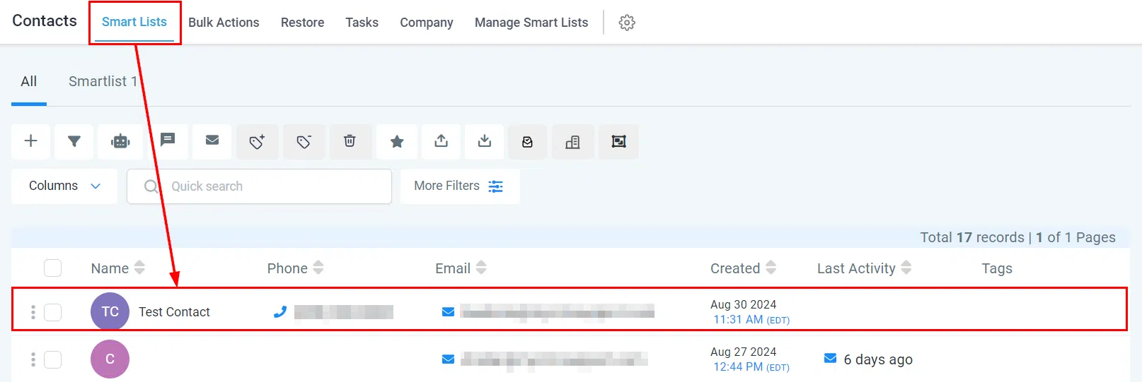Click the Contacts page title

click(45, 21)
